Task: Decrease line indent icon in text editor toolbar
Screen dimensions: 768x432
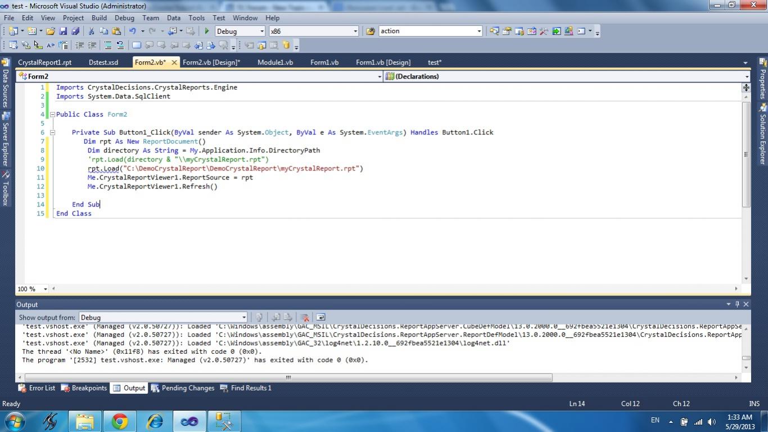Action: click(x=79, y=45)
